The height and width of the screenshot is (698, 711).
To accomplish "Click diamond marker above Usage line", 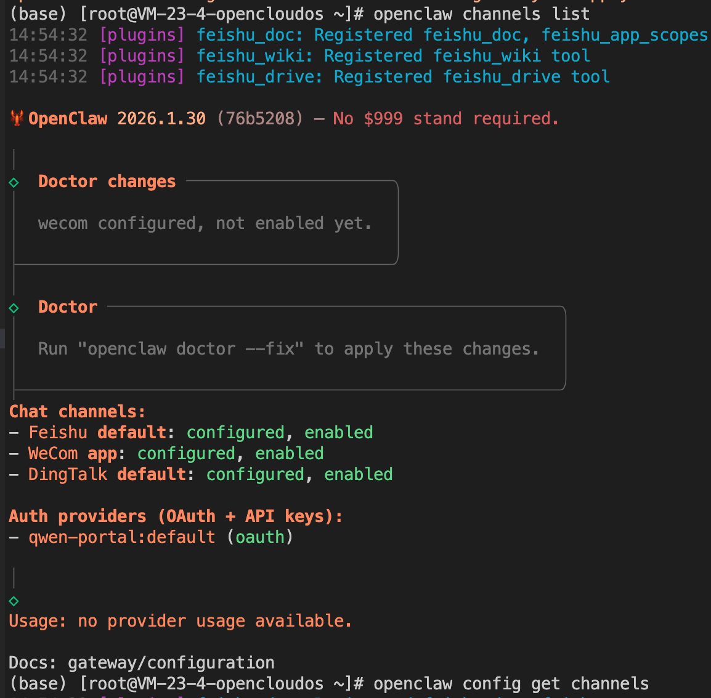I will click(x=14, y=601).
